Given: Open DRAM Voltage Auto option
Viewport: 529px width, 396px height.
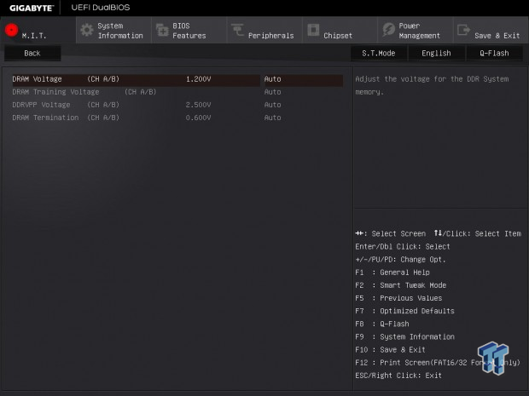Looking at the screenshot, I should tap(272, 79).
